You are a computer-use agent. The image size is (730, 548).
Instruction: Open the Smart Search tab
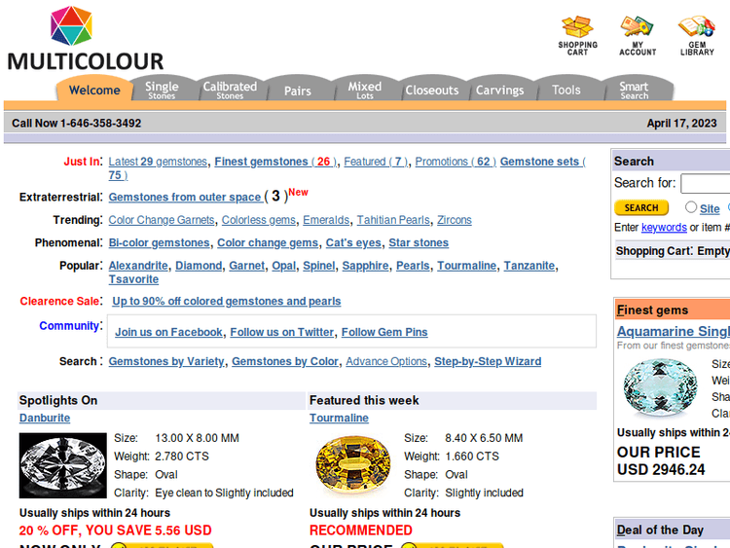[x=634, y=90]
